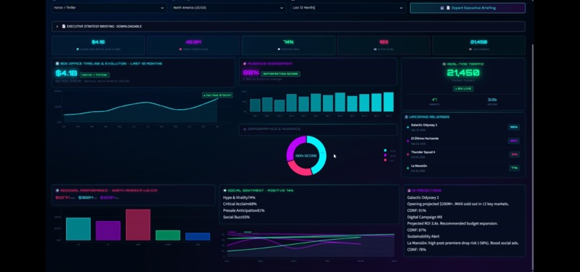The height and width of the screenshot is (272, 580).
Task: Click the cyan demographics legend swatch
Action: pyautogui.click(x=385, y=151)
